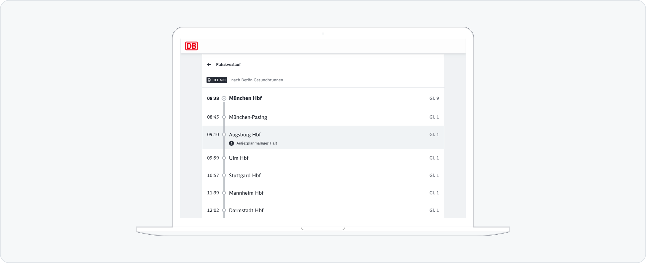646x263 pixels.
Task: Select the Stuttgard Hbf station name
Action: 245,175
